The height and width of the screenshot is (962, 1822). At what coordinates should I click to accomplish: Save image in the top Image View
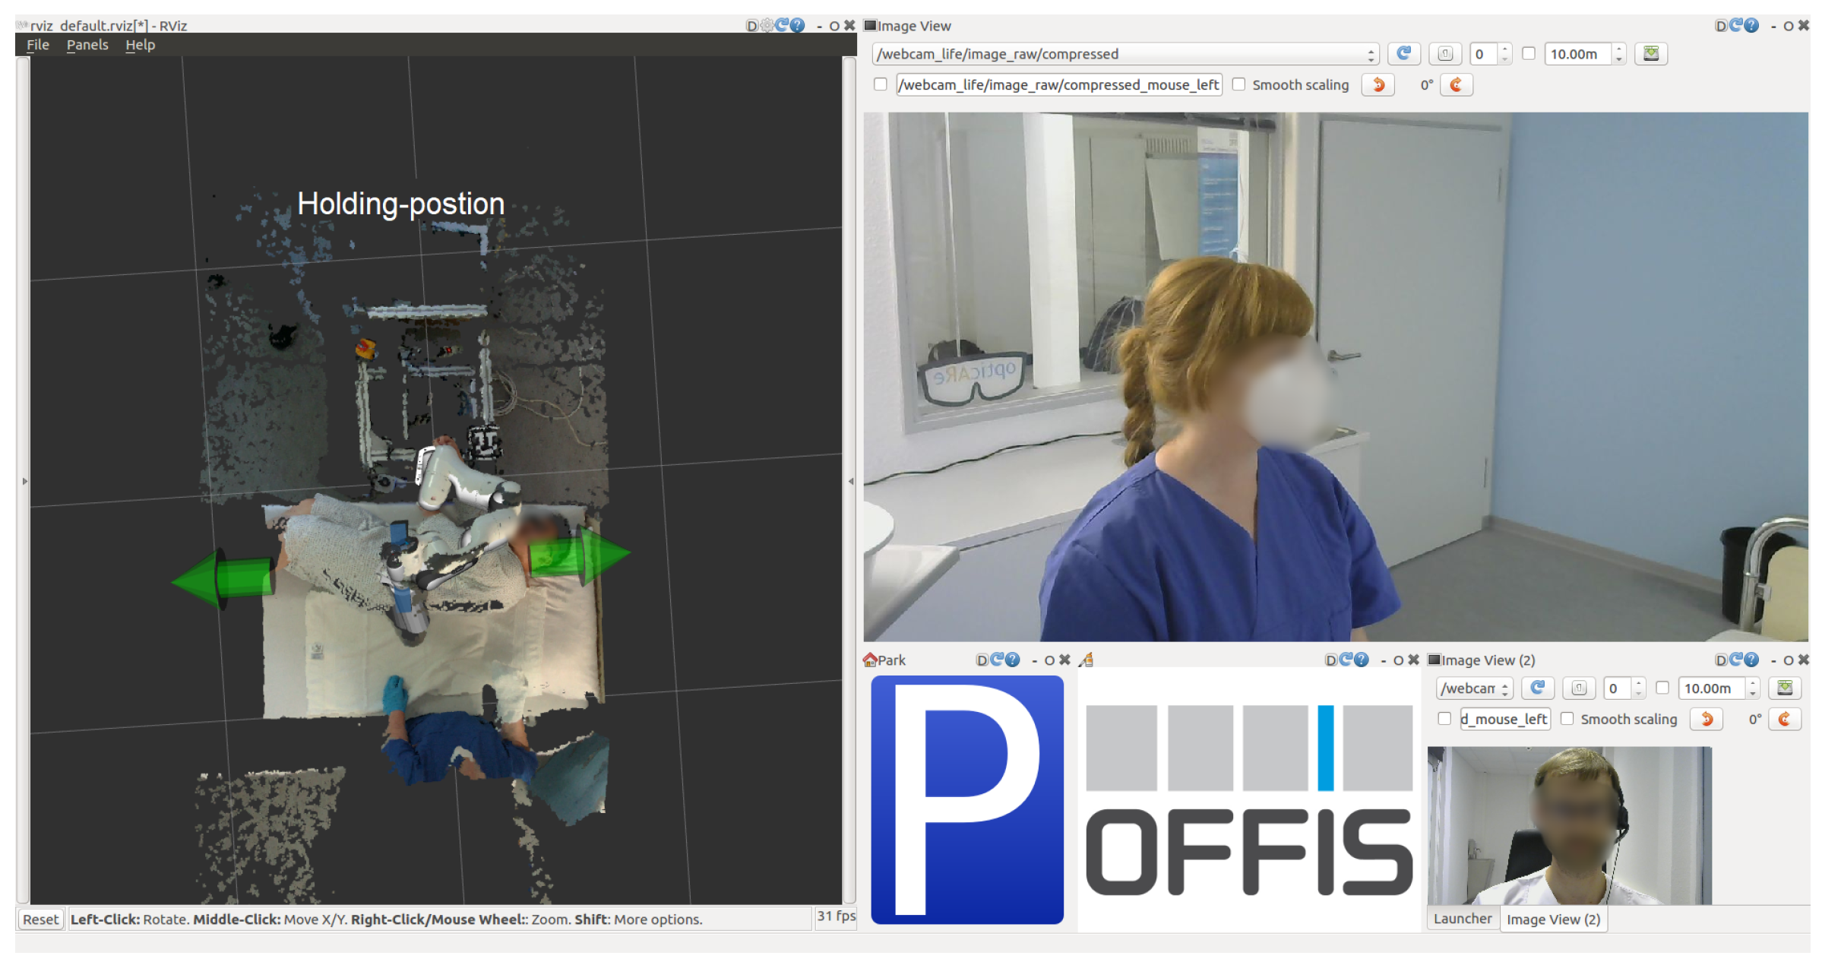click(1650, 54)
